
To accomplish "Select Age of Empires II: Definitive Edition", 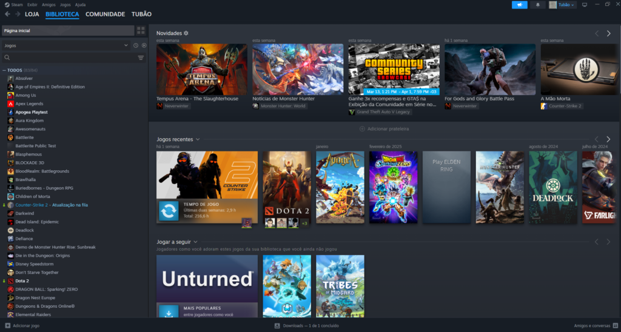I will (50, 87).
